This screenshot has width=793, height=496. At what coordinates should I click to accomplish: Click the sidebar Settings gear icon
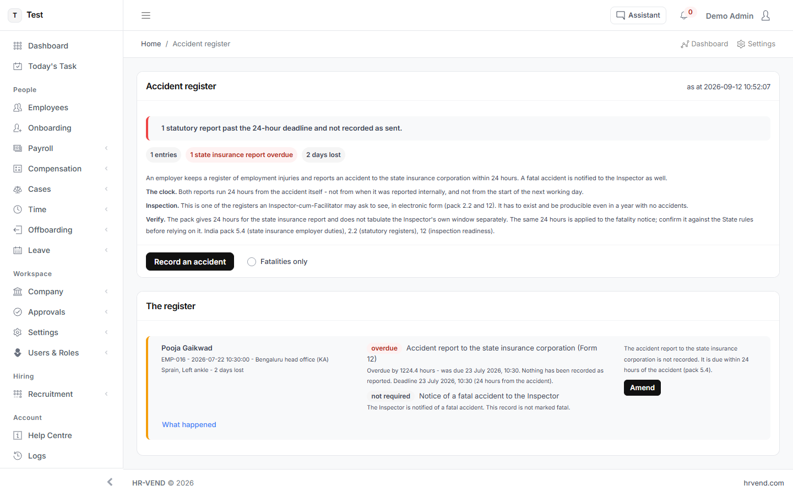pos(18,332)
